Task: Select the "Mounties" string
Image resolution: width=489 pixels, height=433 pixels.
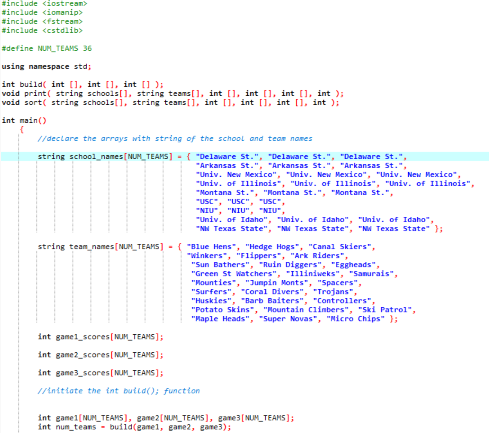Action: point(214,283)
